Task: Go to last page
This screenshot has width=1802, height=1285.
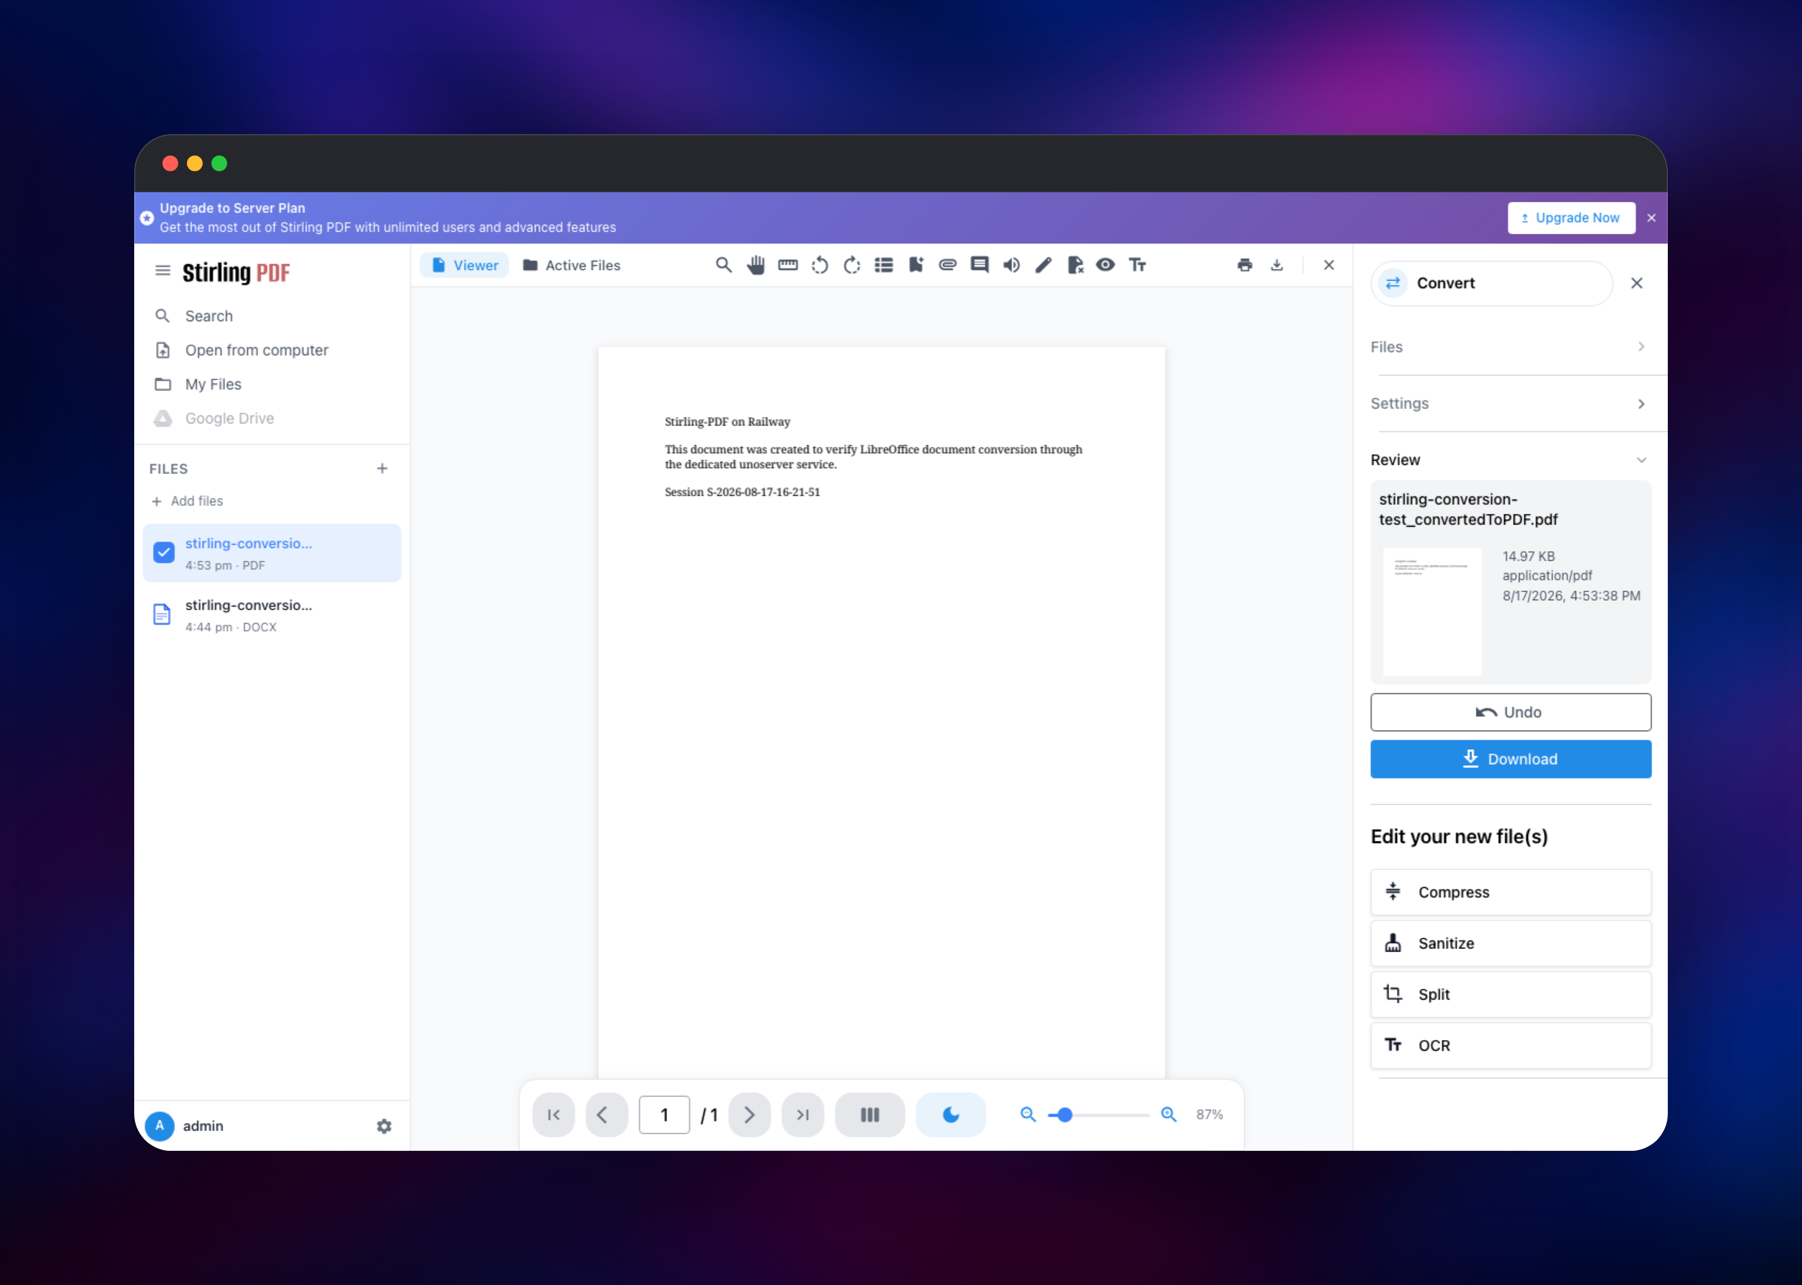Action: 803,1114
